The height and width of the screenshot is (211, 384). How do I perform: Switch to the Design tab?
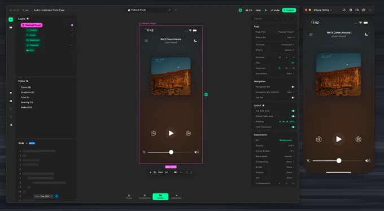point(160,196)
